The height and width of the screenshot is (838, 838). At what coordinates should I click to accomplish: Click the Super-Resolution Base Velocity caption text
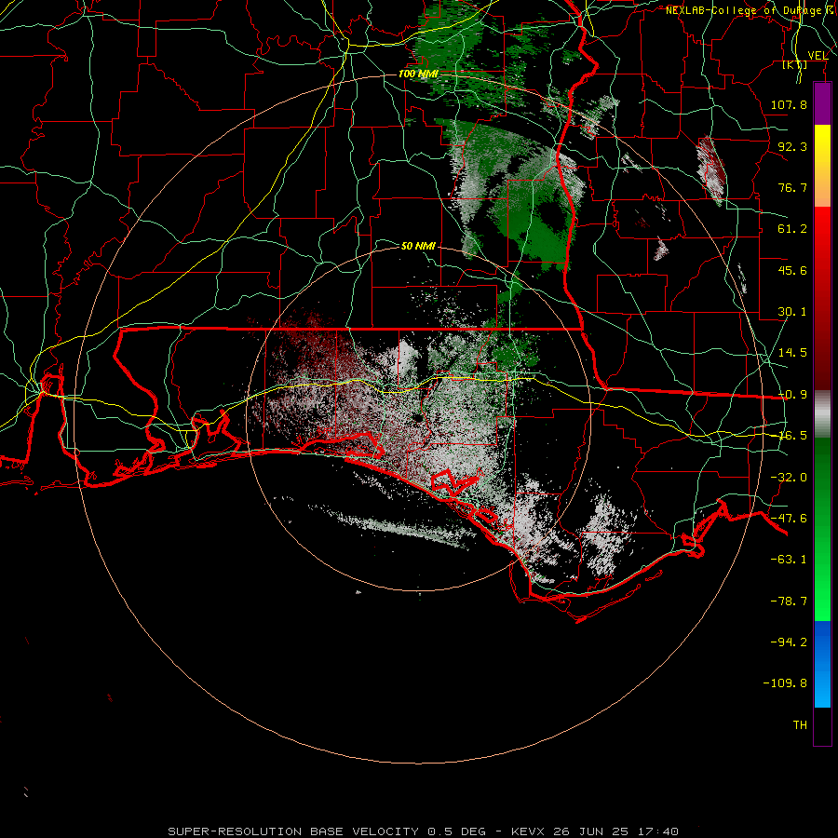[327, 831]
